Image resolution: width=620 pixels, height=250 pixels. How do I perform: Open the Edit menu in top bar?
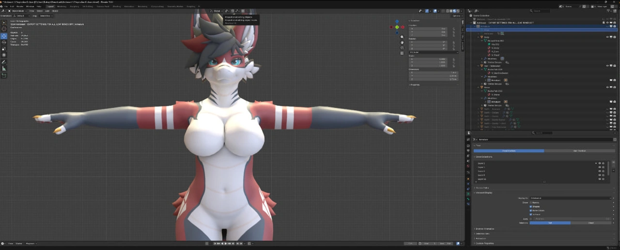point(12,6)
